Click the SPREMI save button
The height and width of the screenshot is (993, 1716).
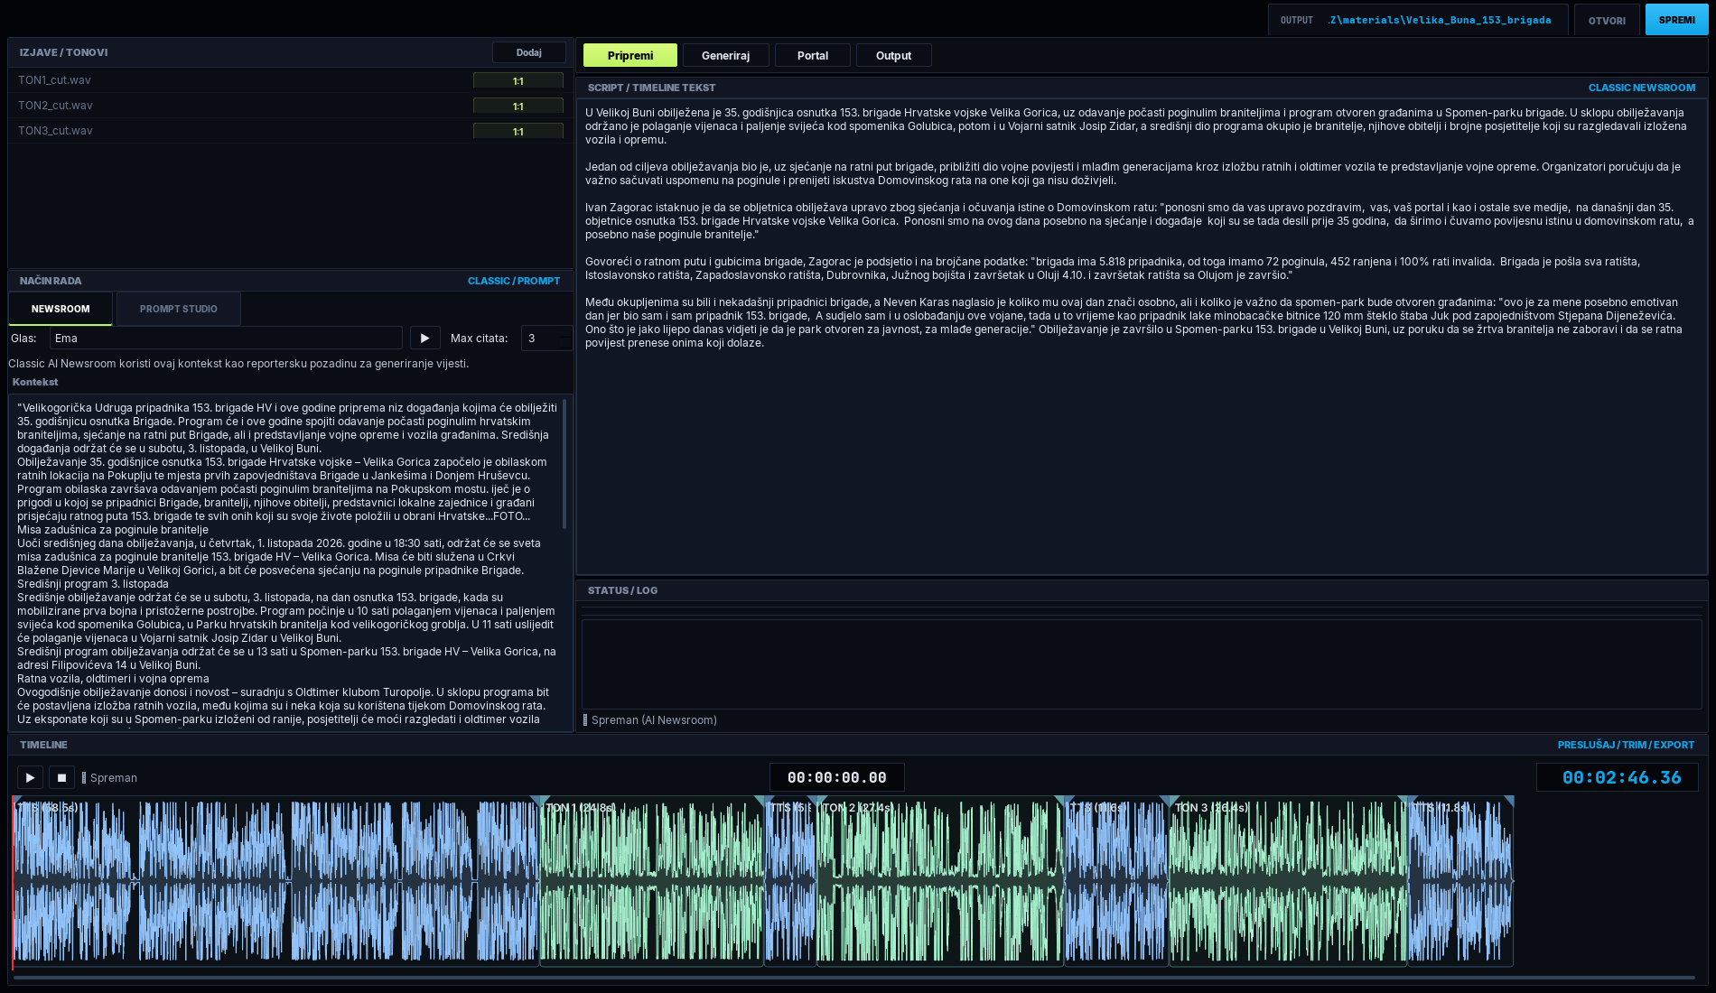coord(1676,20)
